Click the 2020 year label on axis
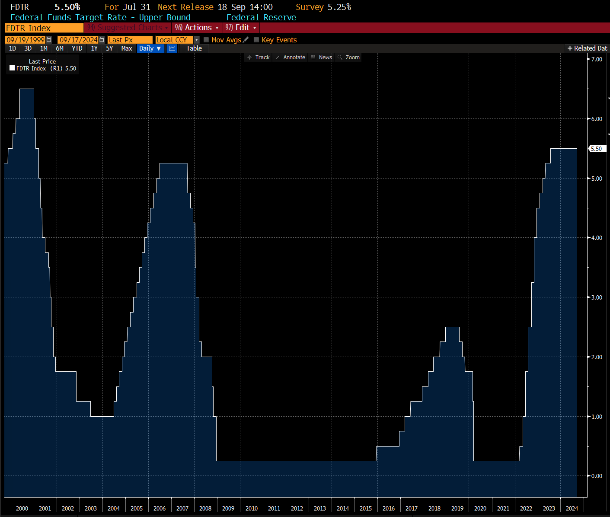This screenshot has height=517, width=610. pos(480,508)
